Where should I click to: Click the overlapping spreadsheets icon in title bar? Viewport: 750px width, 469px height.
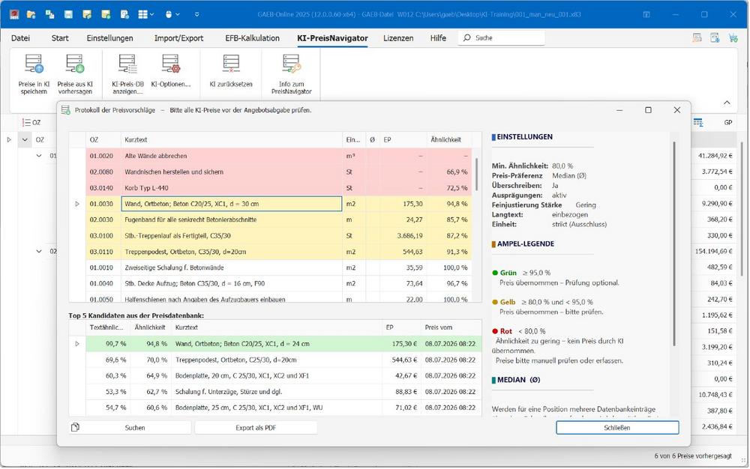49,14
